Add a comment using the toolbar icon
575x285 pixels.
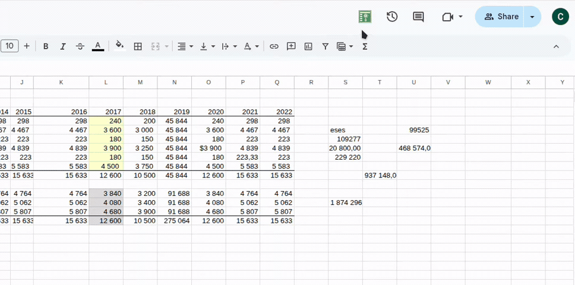point(291,46)
